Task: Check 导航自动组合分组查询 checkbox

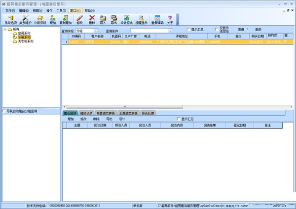Action: [x=4, y=111]
